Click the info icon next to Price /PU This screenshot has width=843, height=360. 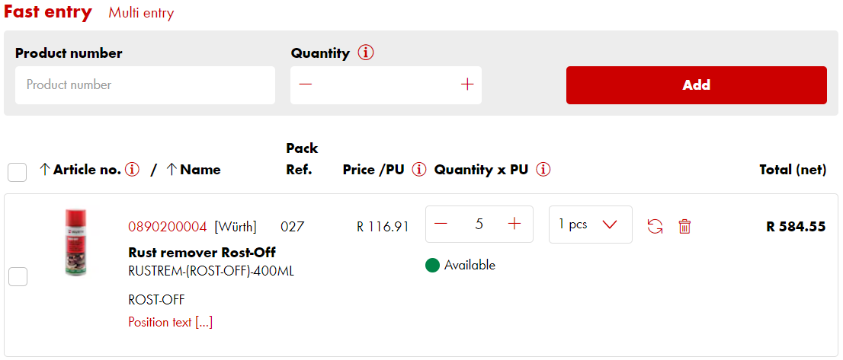pyautogui.click(x=418, y=170)
